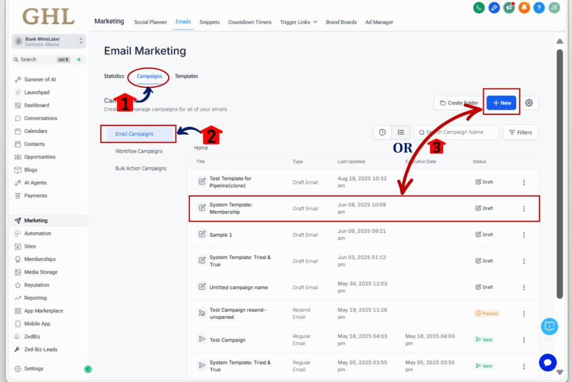Click the blue help question mark icon
Image resolution: width=572 pixels, height=382 pixels.
coord(539,7)
